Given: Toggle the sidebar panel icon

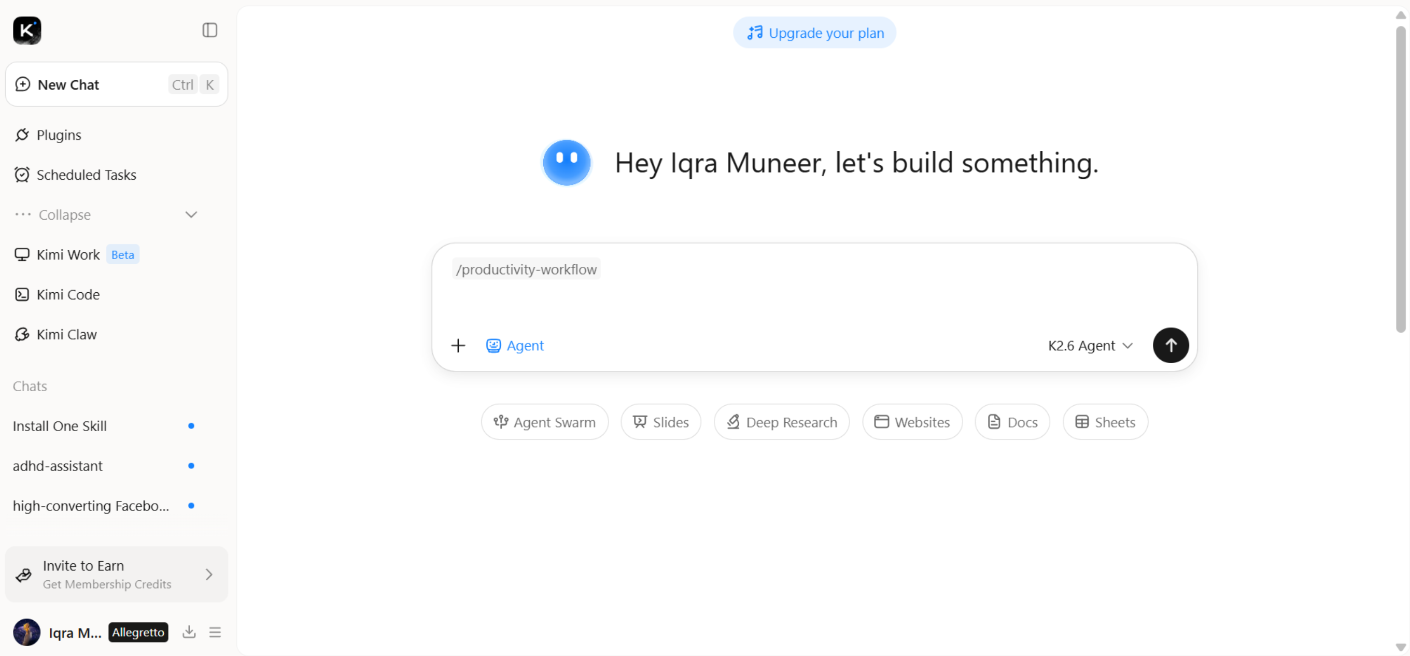Looking at the screenshot, I should coord(209,30).
